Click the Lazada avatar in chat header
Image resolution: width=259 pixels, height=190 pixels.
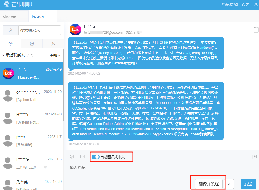point(75,30)
